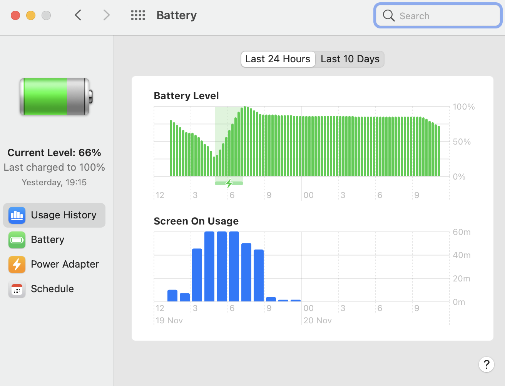This screenshot has height=386, width=505.
Task: Click the Battery Level chart heading
Action: coord(186,96)
